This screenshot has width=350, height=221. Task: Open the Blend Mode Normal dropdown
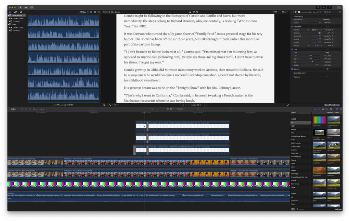(327, 19)
